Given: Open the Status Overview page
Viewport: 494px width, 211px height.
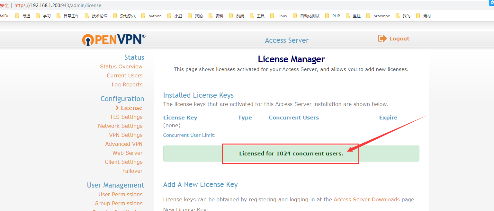Looking at the screenshot, I should tap(121, 66).
